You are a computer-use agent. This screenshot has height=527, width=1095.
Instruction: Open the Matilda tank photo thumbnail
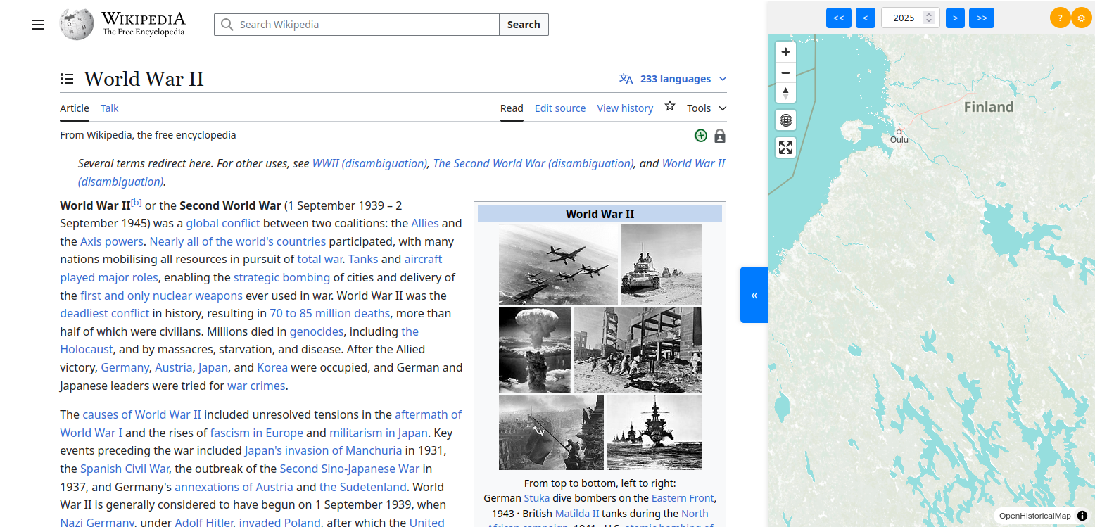click(661, 265)
